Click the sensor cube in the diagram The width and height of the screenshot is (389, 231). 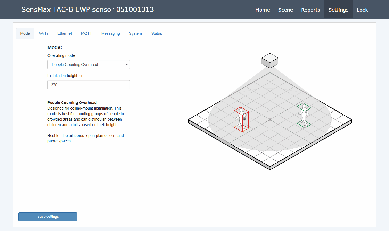(x=270, y=61)
